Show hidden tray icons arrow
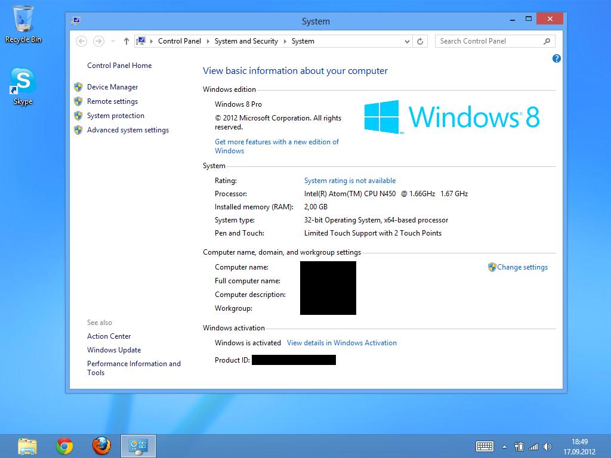This screenshot has height=458, width=611. (505, 447)
